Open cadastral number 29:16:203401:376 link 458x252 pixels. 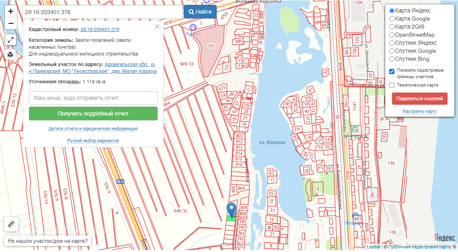[x=100, y=29]
